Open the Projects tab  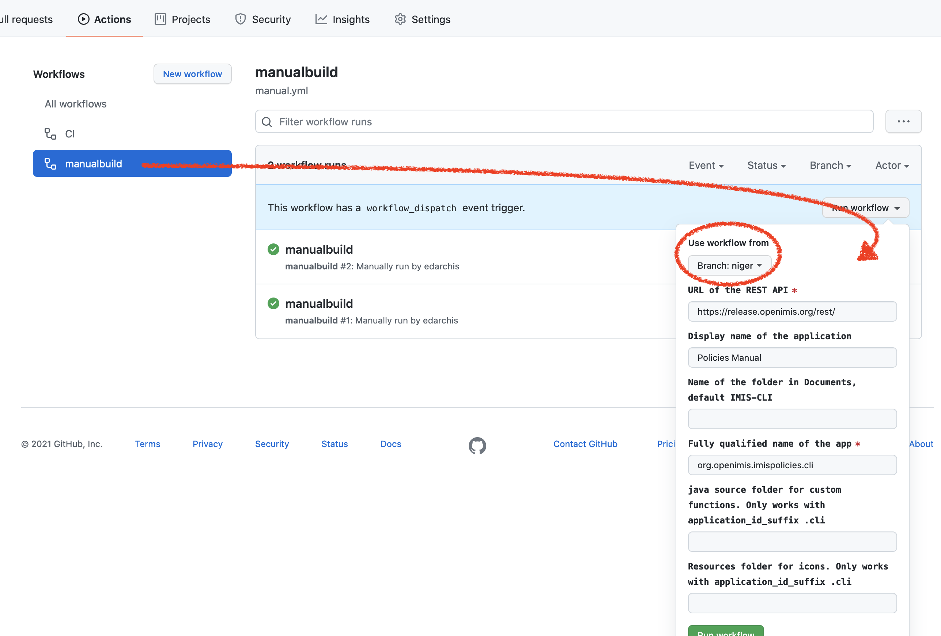click(x=182, y=19)
